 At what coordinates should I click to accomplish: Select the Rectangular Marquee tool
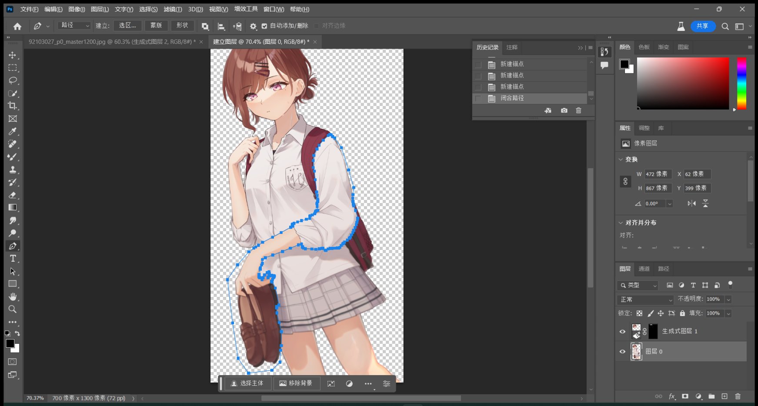click(13, 68)
